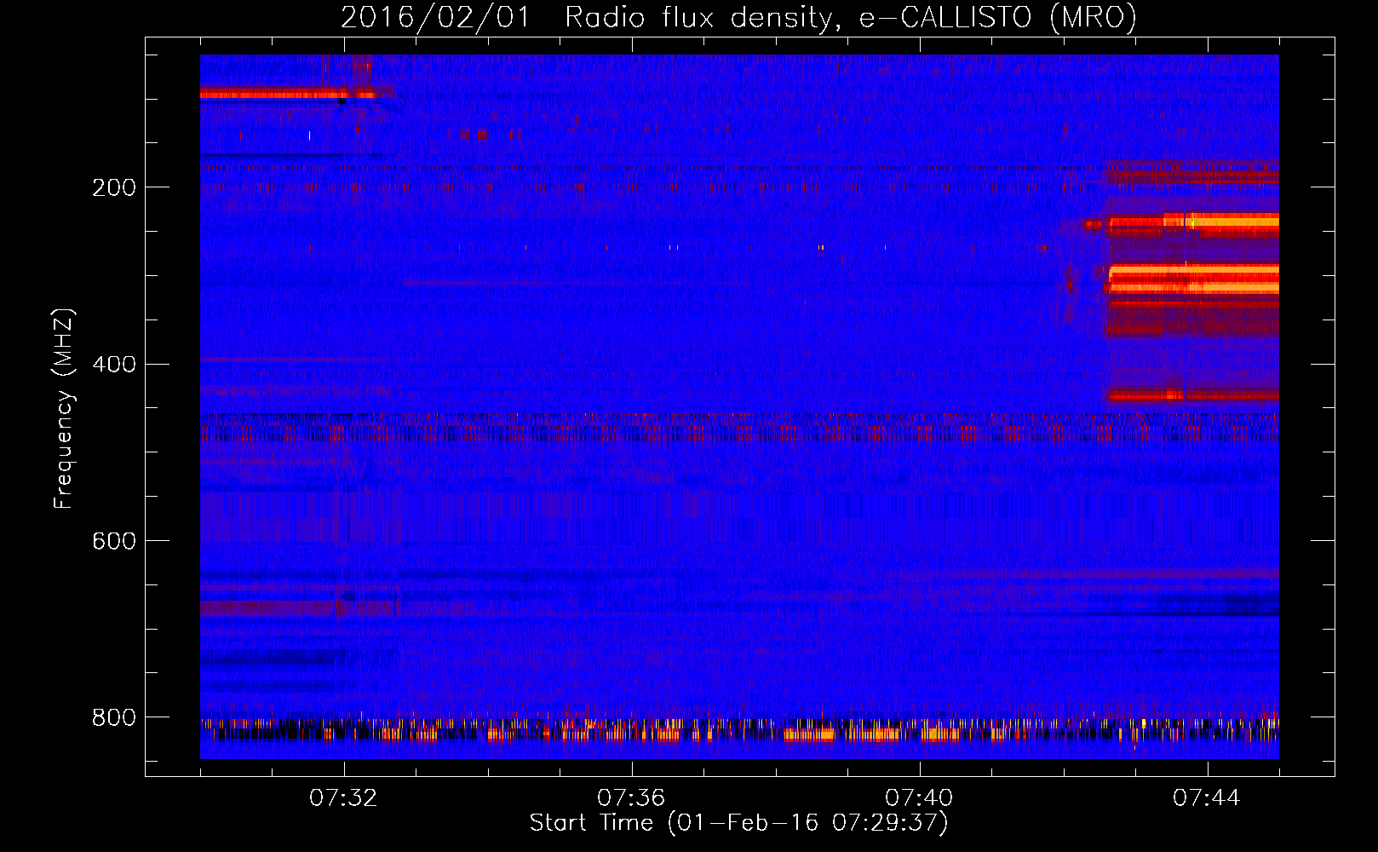Click the 600 frequency tick label
1378x852 pixels.
click(x=113, y=542)
